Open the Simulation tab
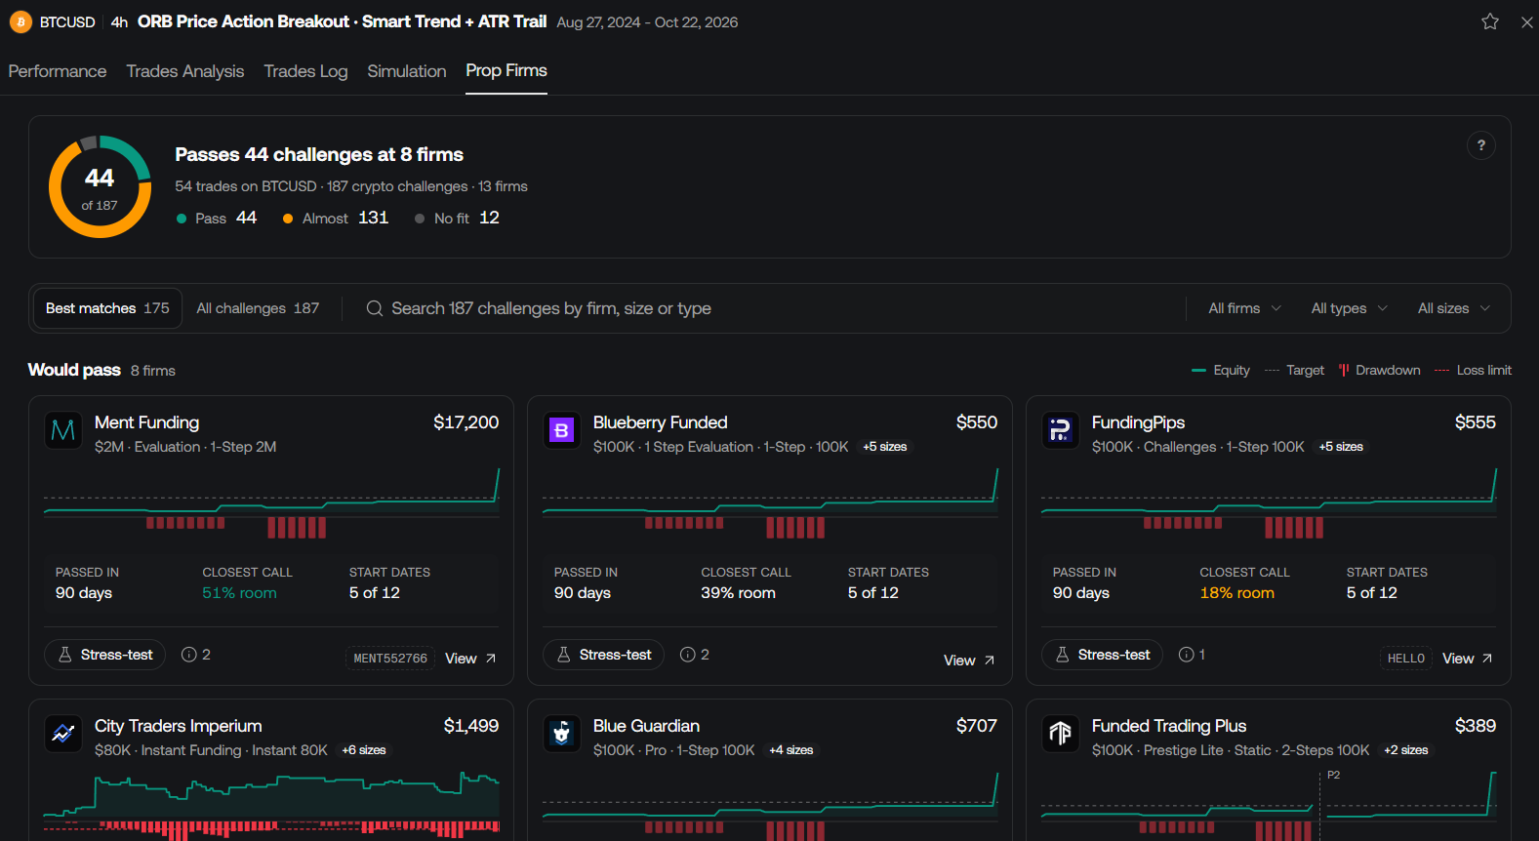1539x841 pixels. (x=407, y=71)
